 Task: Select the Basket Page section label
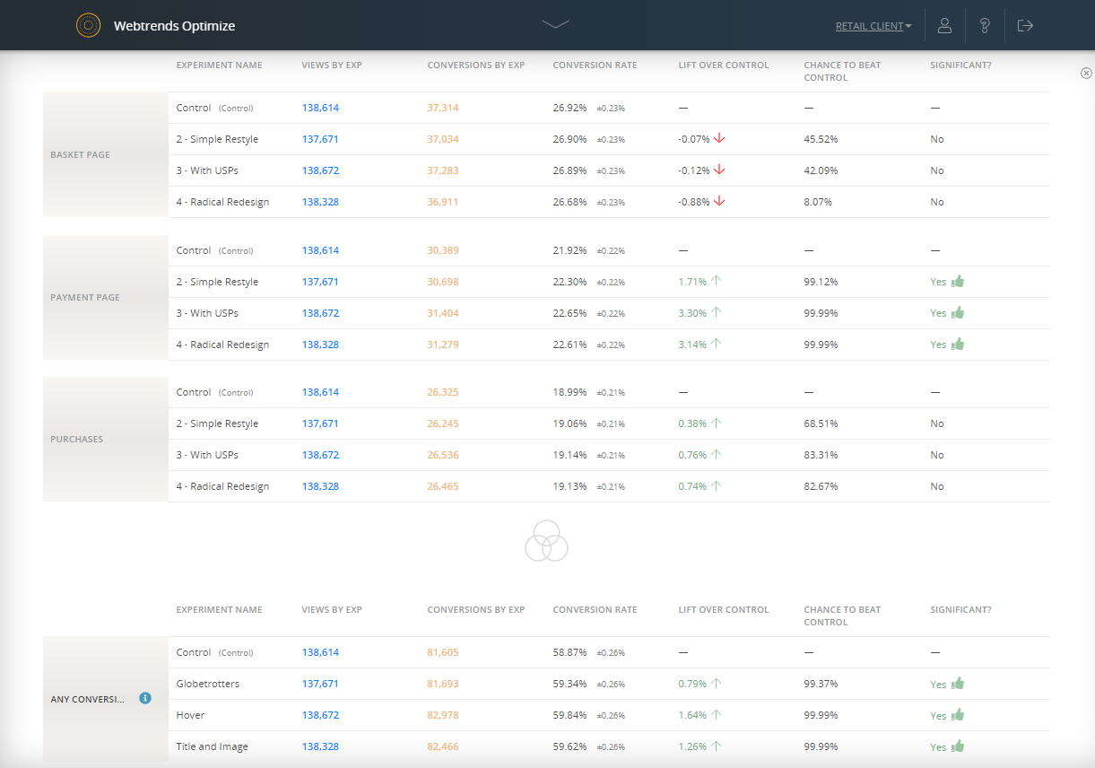[80, 154]
